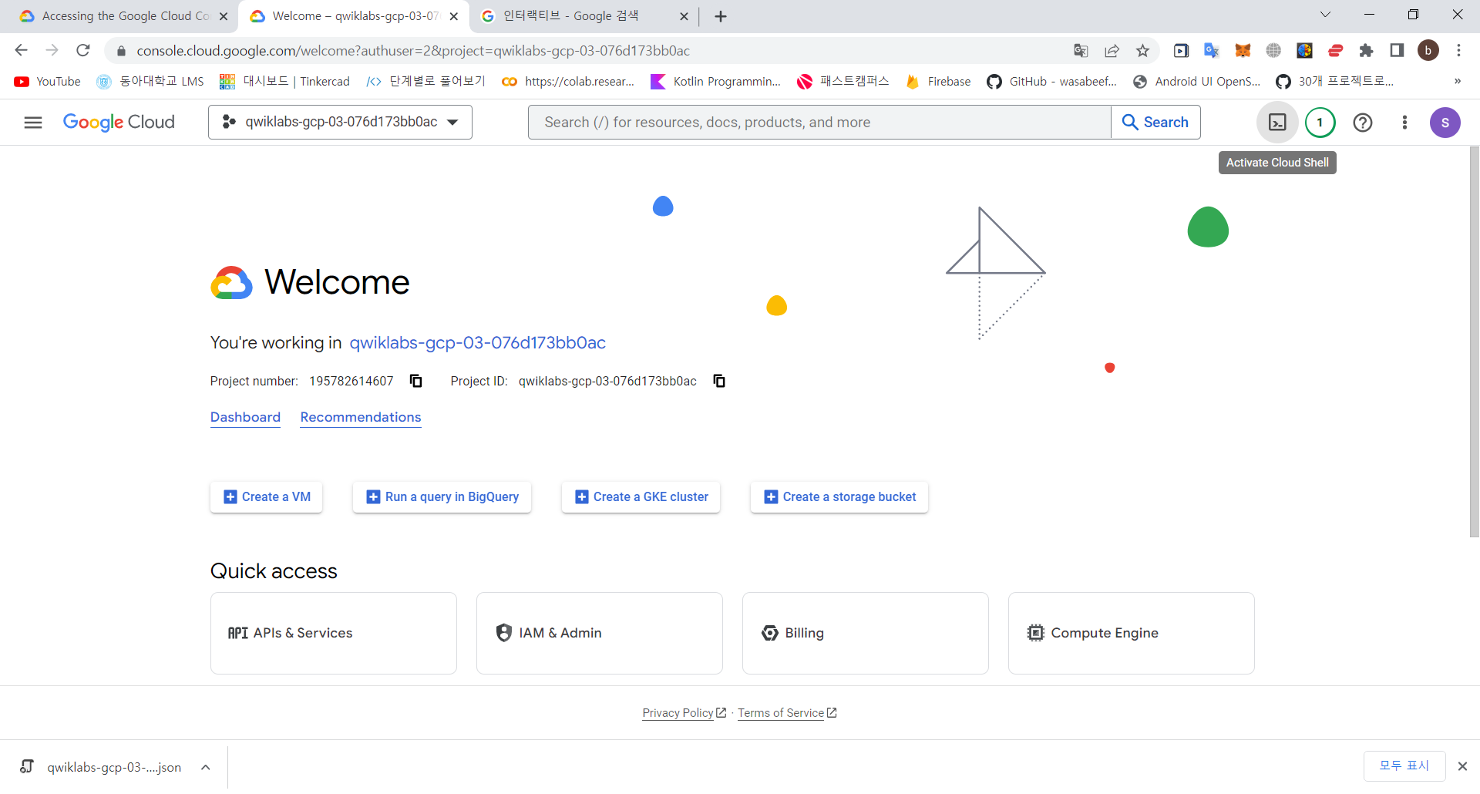
Task: Open the Dashboard link
Action: (x=245, y=417)
